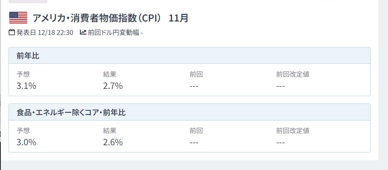
Task: Click the 結果 label in the core panel
Action: click(110, 131)
